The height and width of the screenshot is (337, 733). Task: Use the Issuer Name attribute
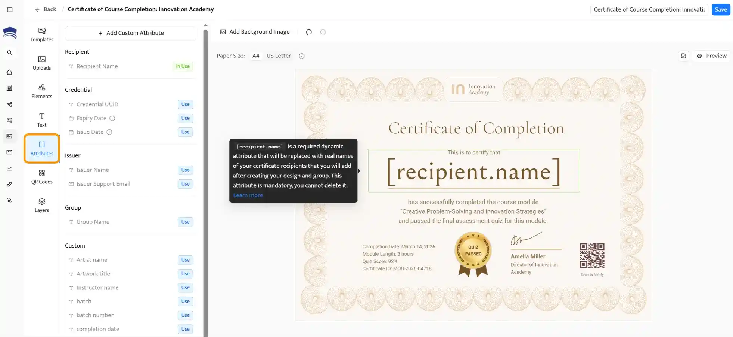tap(185, 170)
